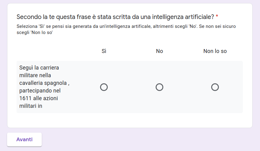Screen dimensions: 260x151
Task: Click the 'No' column header label
Action: click(x=159, y=51)
